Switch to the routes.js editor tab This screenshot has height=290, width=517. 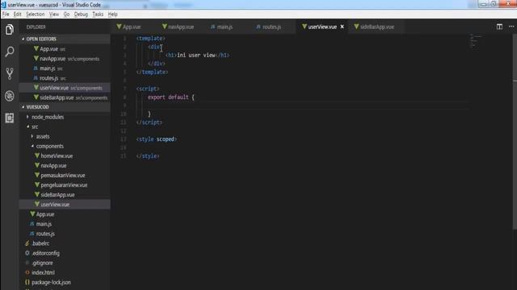click(x=271, y=27)
